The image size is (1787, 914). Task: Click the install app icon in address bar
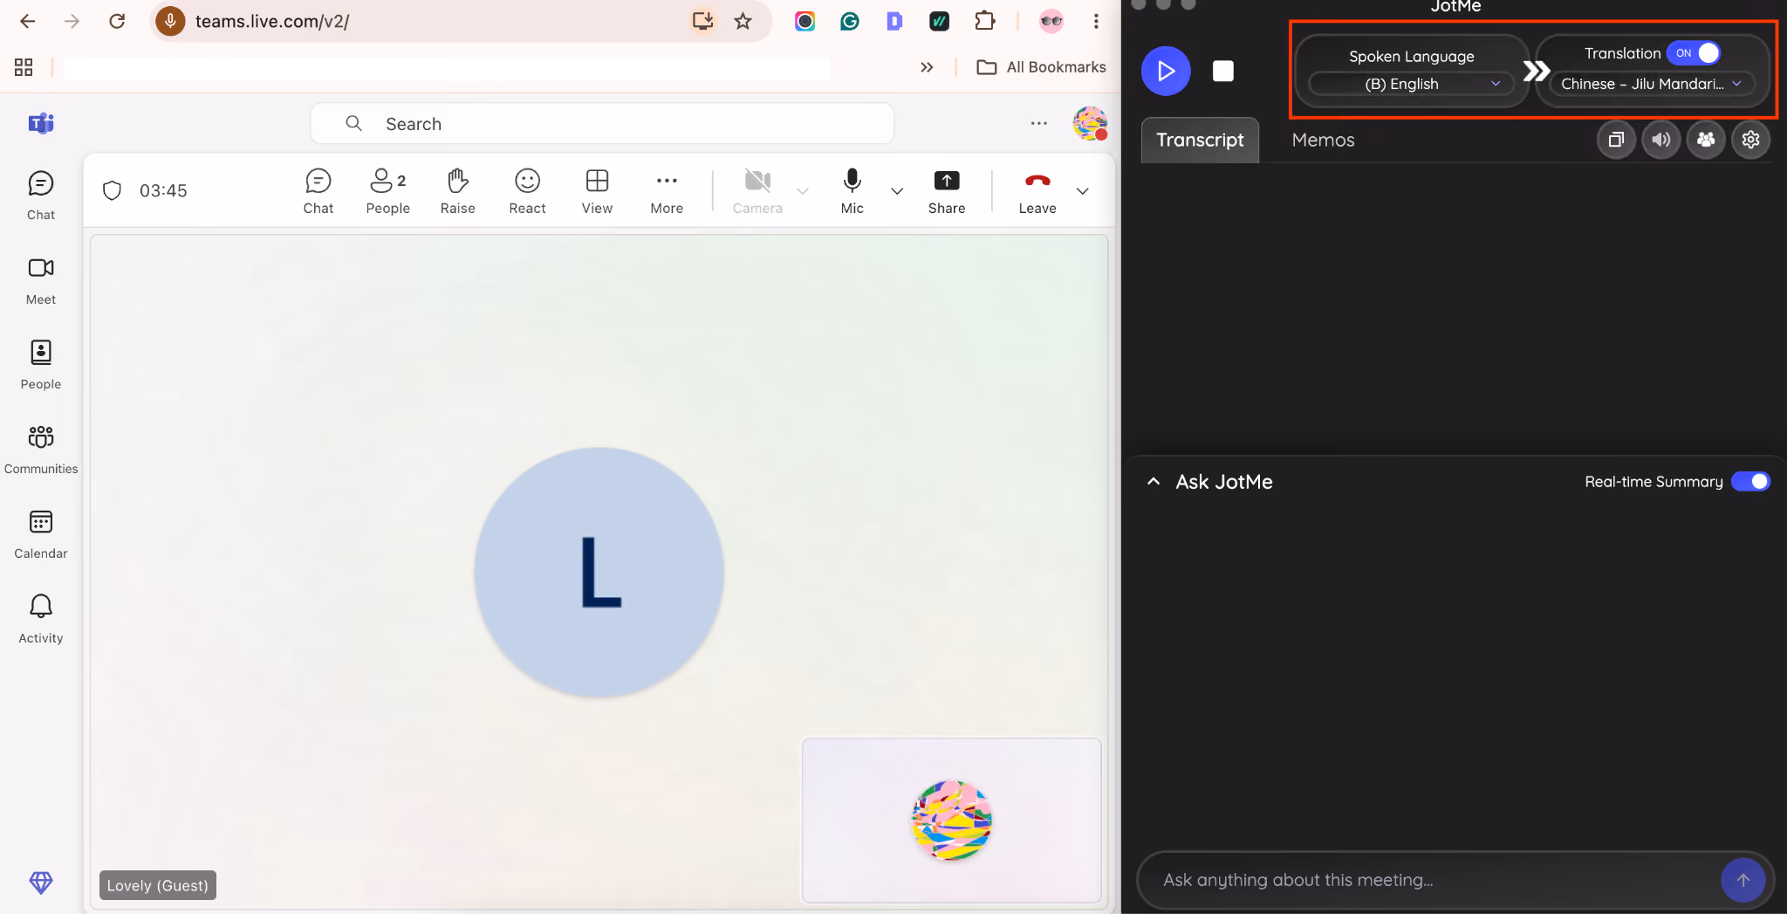pos(702,21)
